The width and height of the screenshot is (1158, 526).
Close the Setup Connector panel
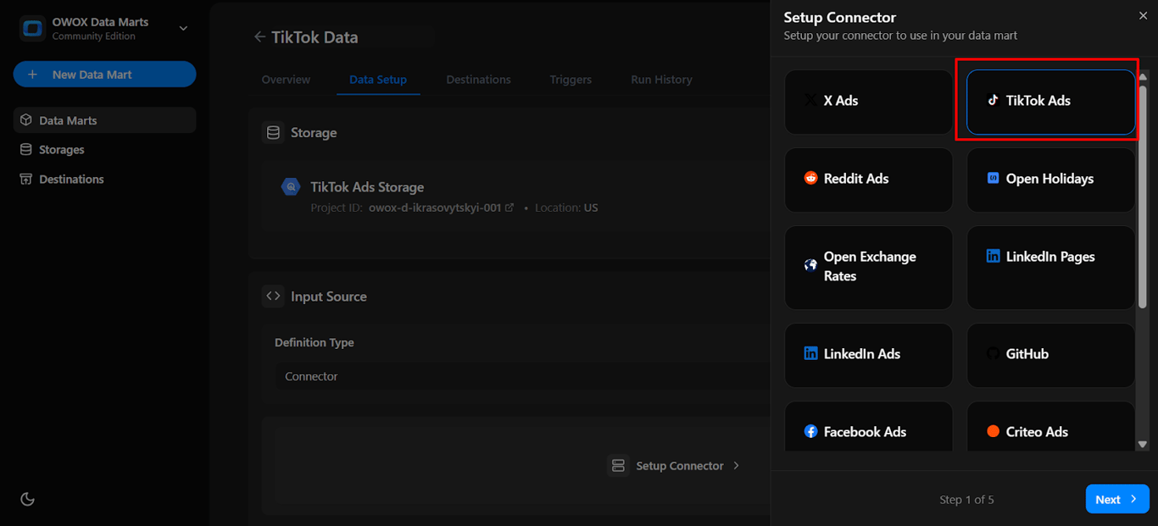1143,16
